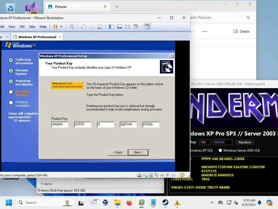
Task: Open the Windows Start menu
Action: pyautogui.click(x=9, y=202)
